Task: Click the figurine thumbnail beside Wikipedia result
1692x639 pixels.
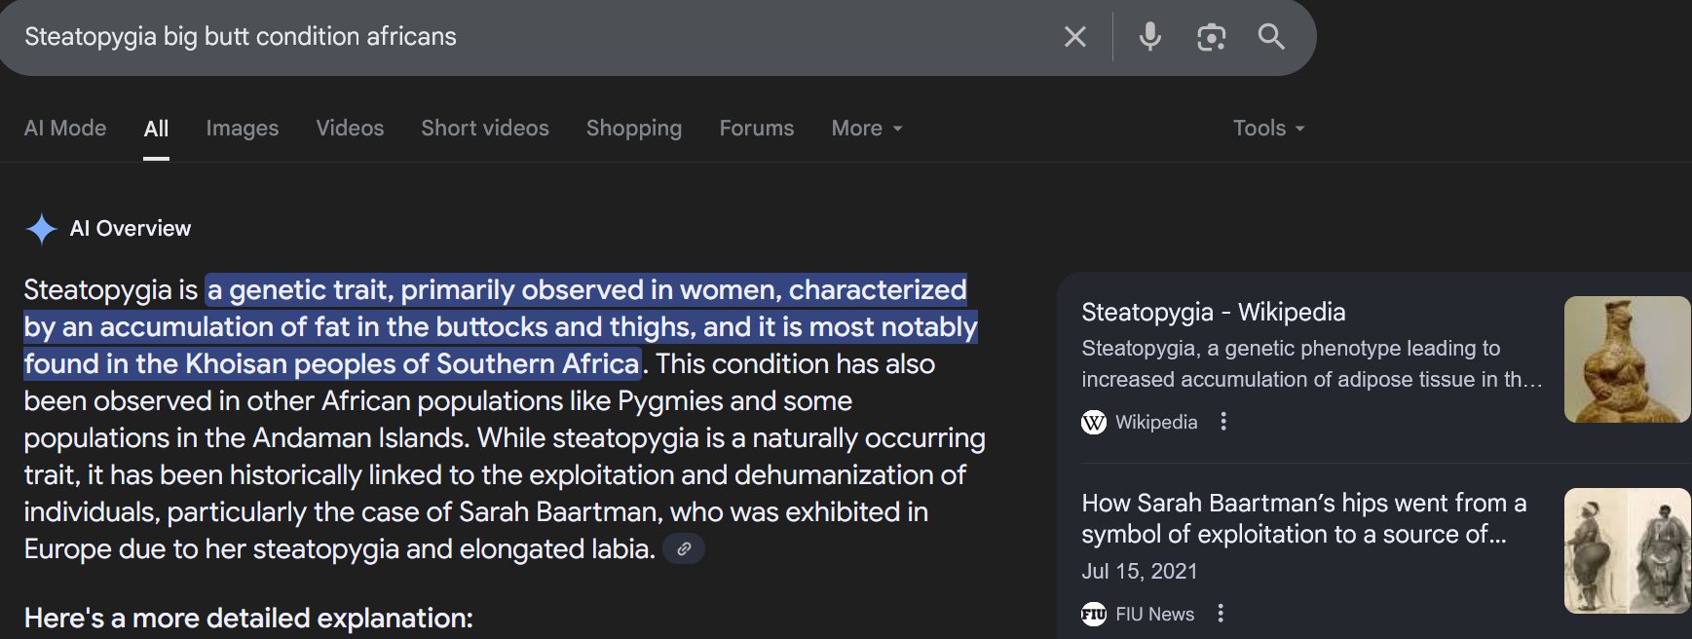Action: point(1628,359)
